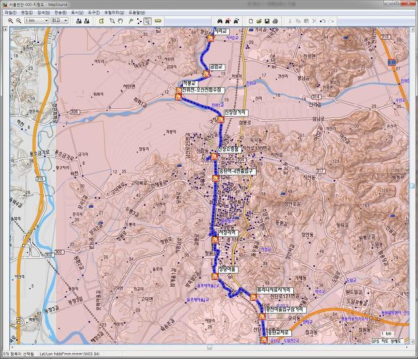418x359 pixels.
Task: Select the Distance measure tool
Action: pyautogui.click(x=158, y=21)
